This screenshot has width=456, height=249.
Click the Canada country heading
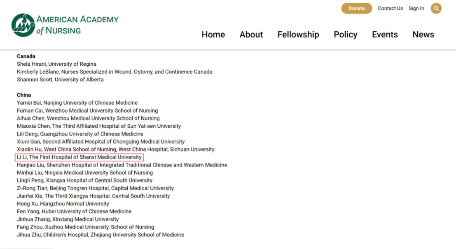pos(26,56)
